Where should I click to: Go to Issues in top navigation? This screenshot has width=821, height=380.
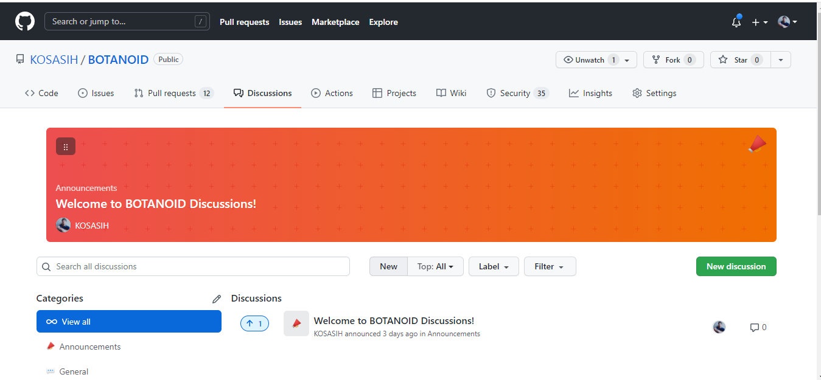[x=290, y=22]
